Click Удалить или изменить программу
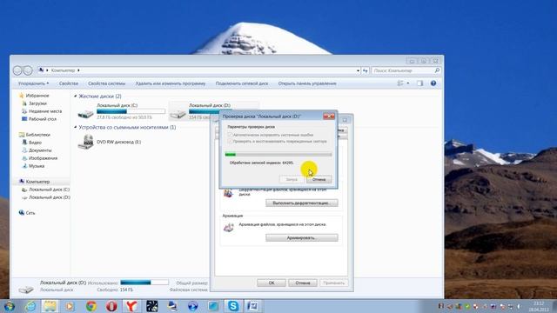Viewport: 557px width, 313px height. click(171, 83)
